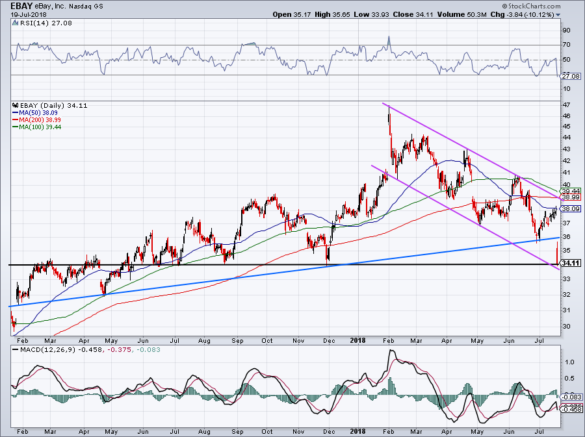Click the MA(200) 38.99 legend text
This screenshot has height=437, width=585.
(x=40, y=120)
